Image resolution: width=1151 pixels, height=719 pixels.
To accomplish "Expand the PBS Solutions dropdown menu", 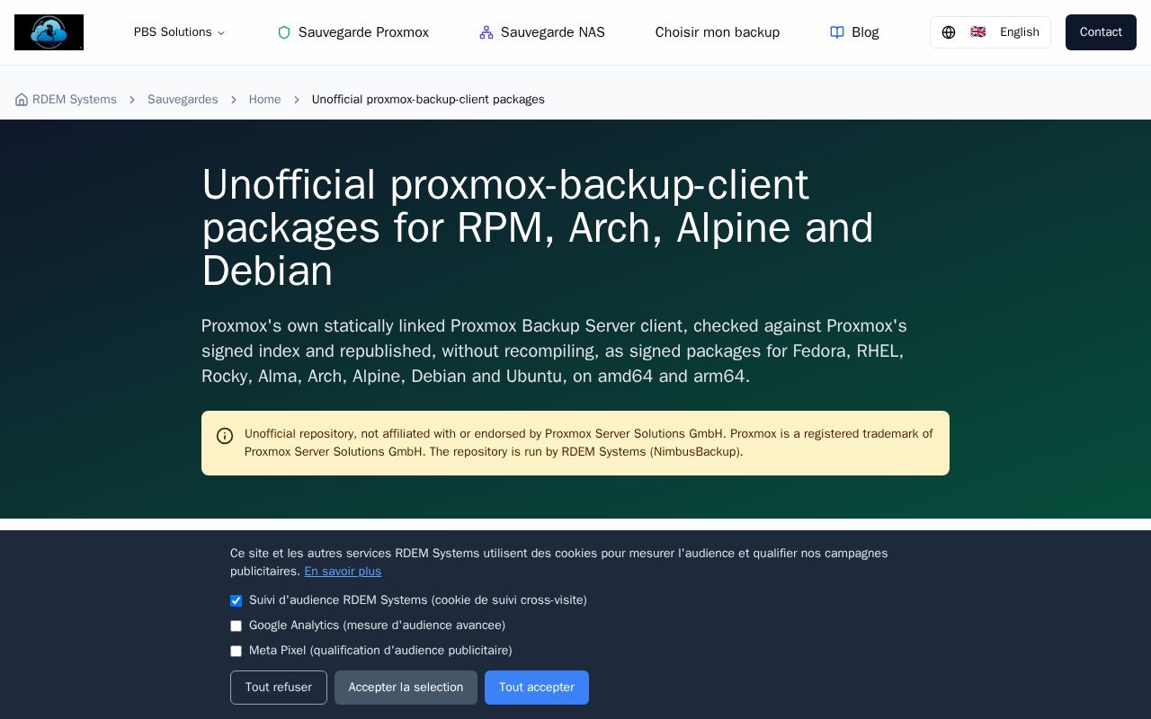I will (x=180, y=32).
